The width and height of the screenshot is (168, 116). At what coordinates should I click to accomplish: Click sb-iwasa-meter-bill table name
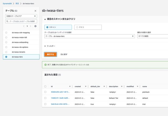click(19, 37)
